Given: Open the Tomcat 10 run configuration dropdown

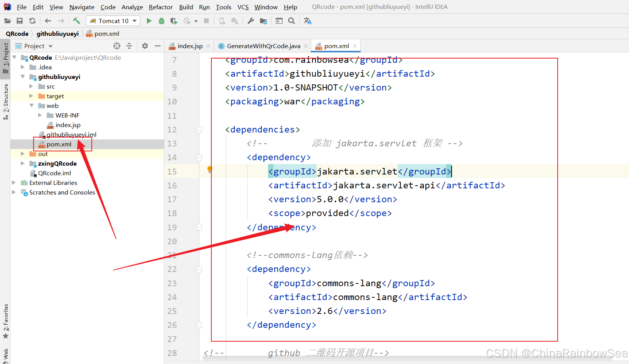Looking at the screenshot, I should click(113, 21).
